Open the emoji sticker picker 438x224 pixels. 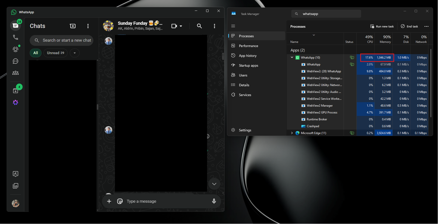pyautogui.click(x=120, y=201)
